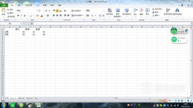Choose the red font color swatch
The height and width of the screenshot is (108, 193).
(42, 16)
